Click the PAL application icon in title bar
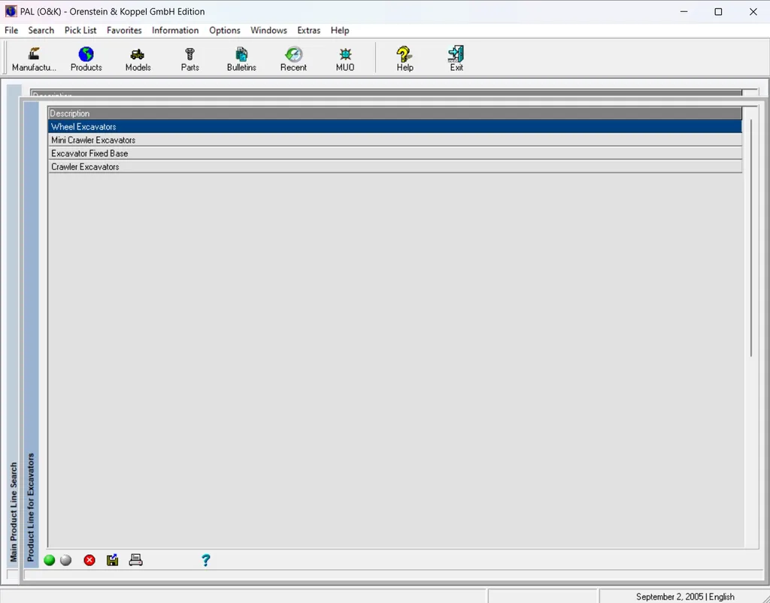The image size is (770, 603). (x=11, y=11)
